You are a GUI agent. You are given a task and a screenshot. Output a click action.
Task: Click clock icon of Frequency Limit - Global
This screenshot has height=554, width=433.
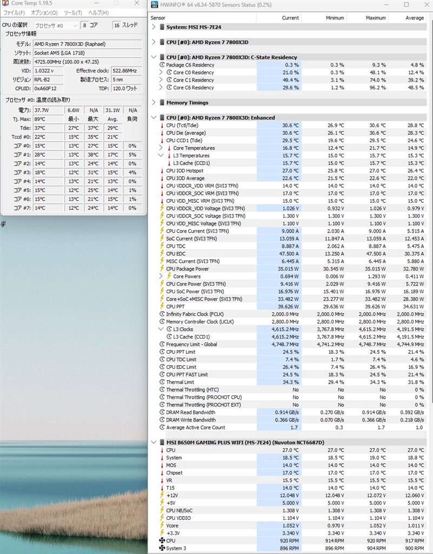[x=162, y=344]
